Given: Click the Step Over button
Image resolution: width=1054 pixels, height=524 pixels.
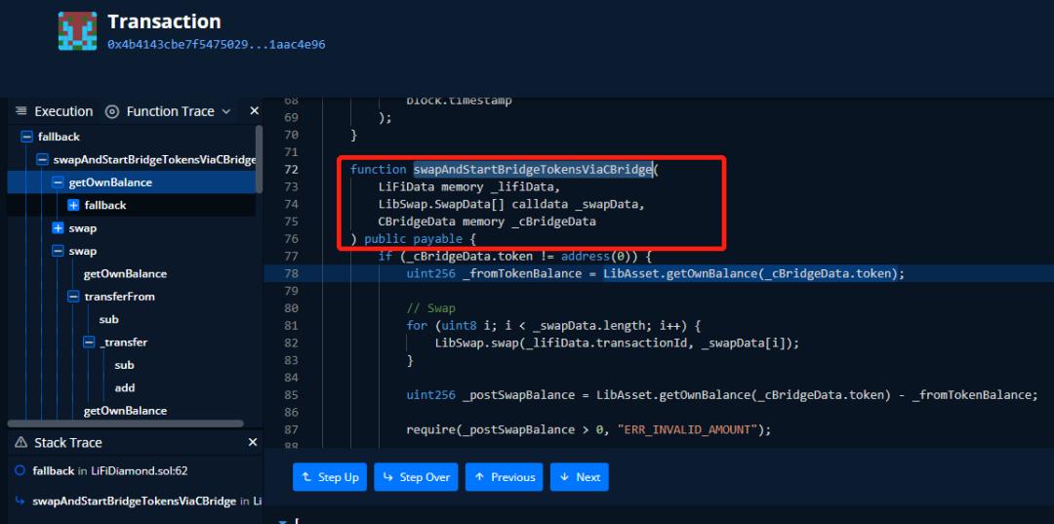Looking at the screenshot, I should point(416,477).
